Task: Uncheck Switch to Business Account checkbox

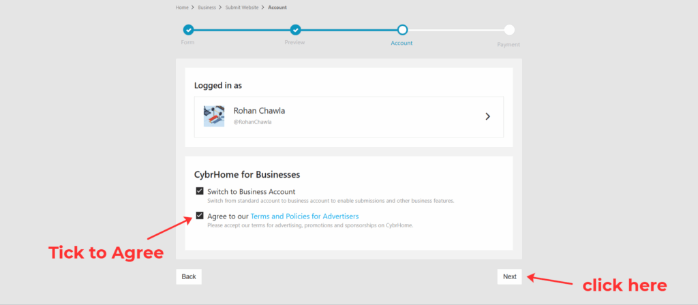Action: click(200, 191)
